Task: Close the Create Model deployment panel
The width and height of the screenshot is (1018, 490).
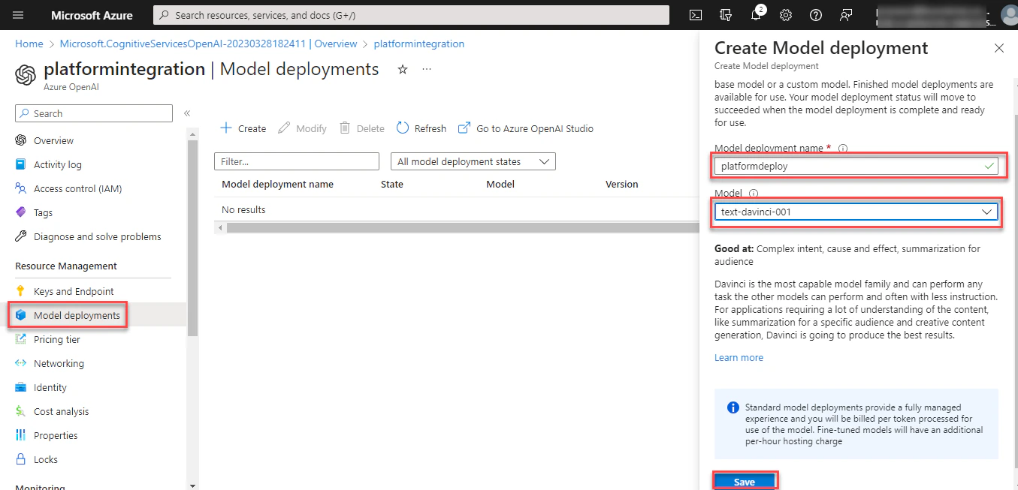Action: [998, 48]
